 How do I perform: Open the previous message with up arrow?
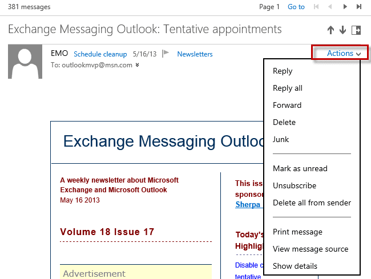(x=330, y=30)
